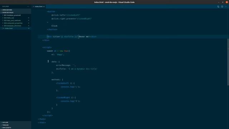This screenshot has height=129, width=229.
Task: Click the git status dot on 003-data_and_methods
Action: click(x=29, y=20)
